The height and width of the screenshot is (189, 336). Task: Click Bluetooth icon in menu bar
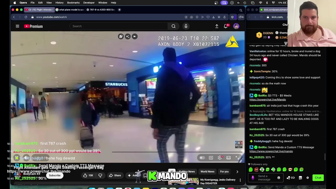[267, 3]
